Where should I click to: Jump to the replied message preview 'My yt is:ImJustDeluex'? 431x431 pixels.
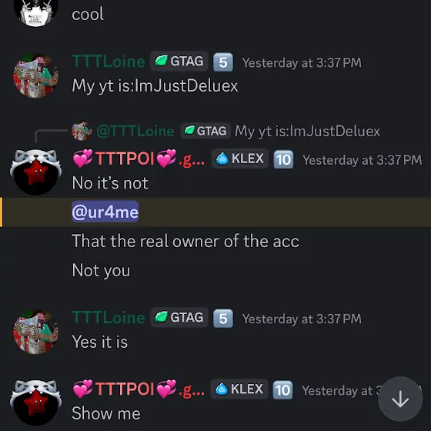[307, 131]
